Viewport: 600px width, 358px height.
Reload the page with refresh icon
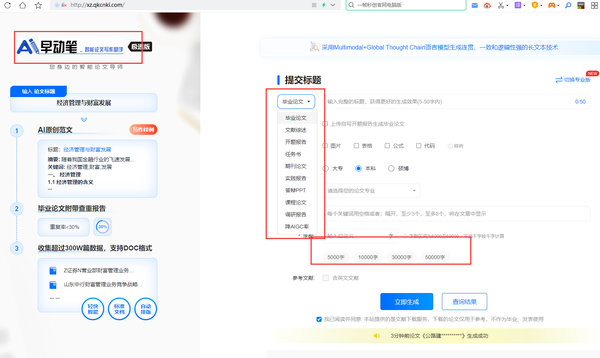pos(8,5)
